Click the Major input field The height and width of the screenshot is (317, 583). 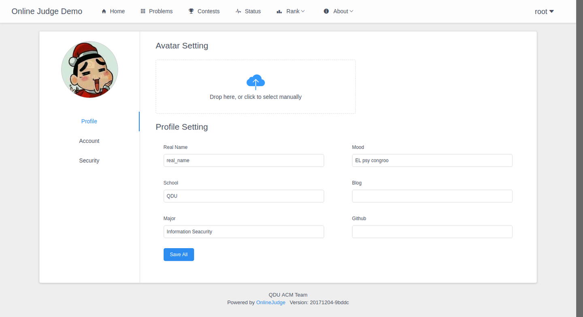coord(244,232)
